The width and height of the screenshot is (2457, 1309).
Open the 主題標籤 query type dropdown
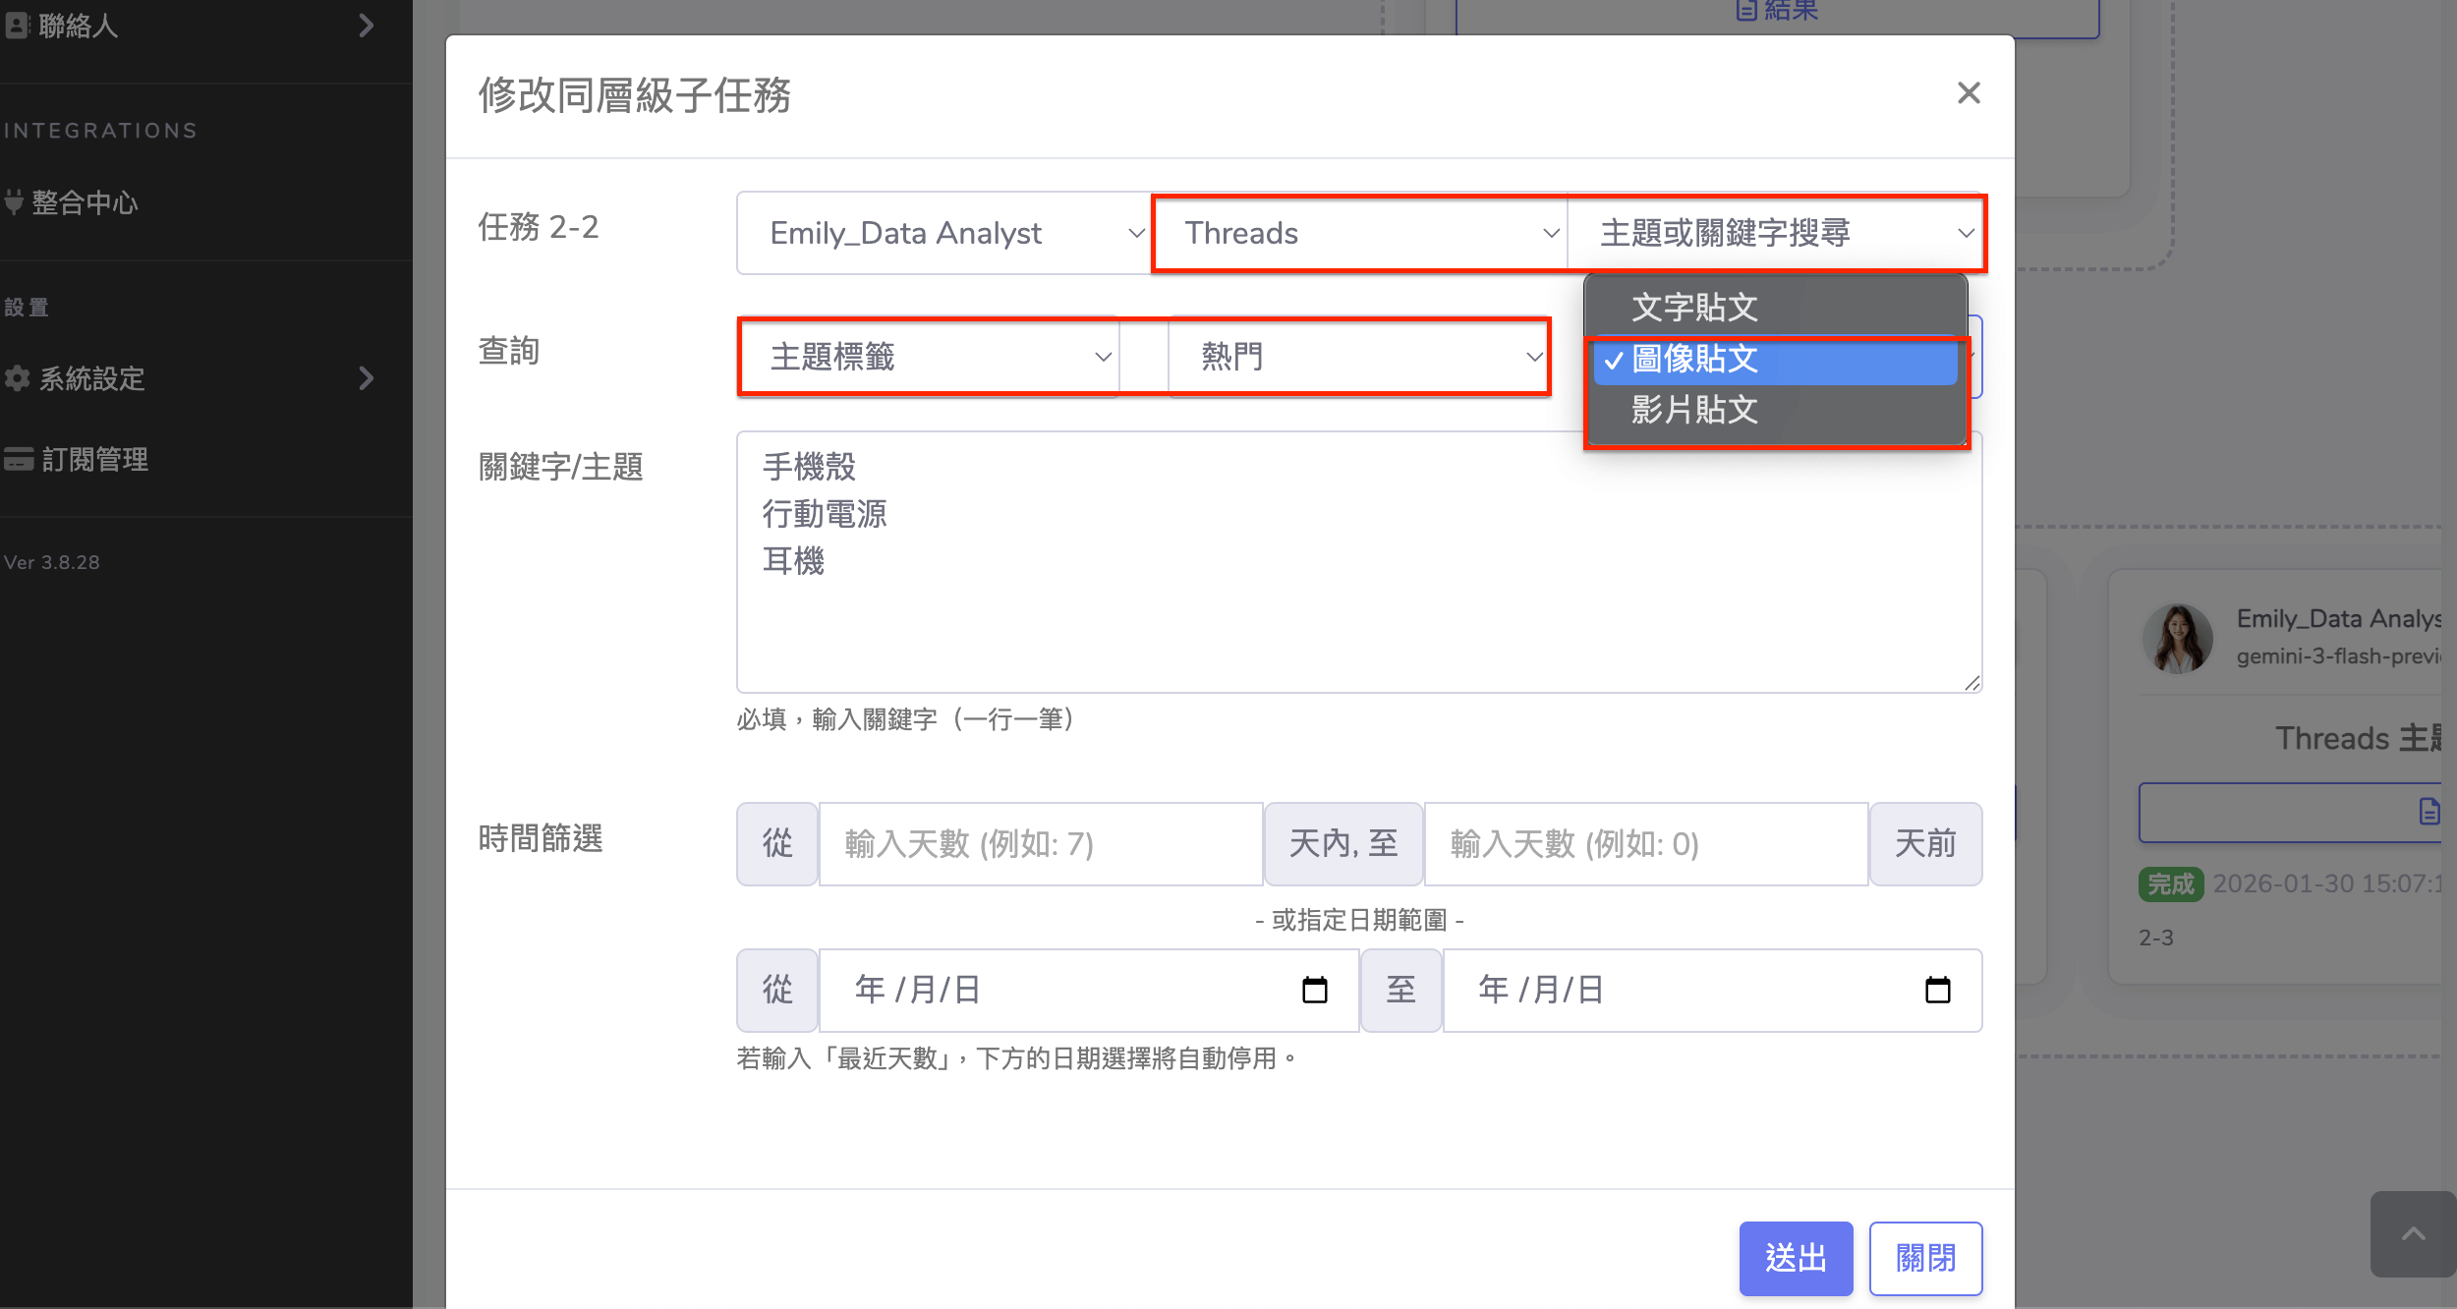pos(929,357)
